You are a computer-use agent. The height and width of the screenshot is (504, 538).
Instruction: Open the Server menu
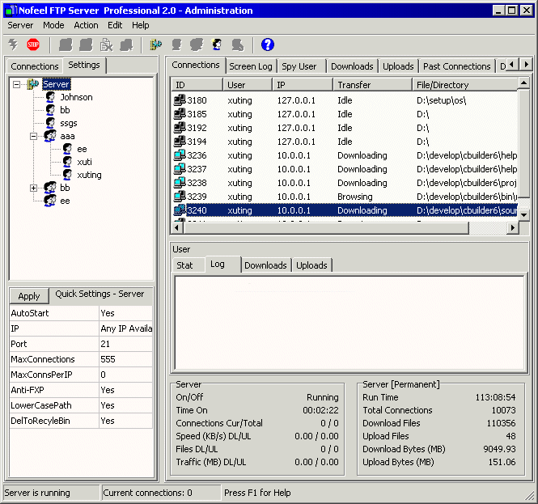[20, 25]
